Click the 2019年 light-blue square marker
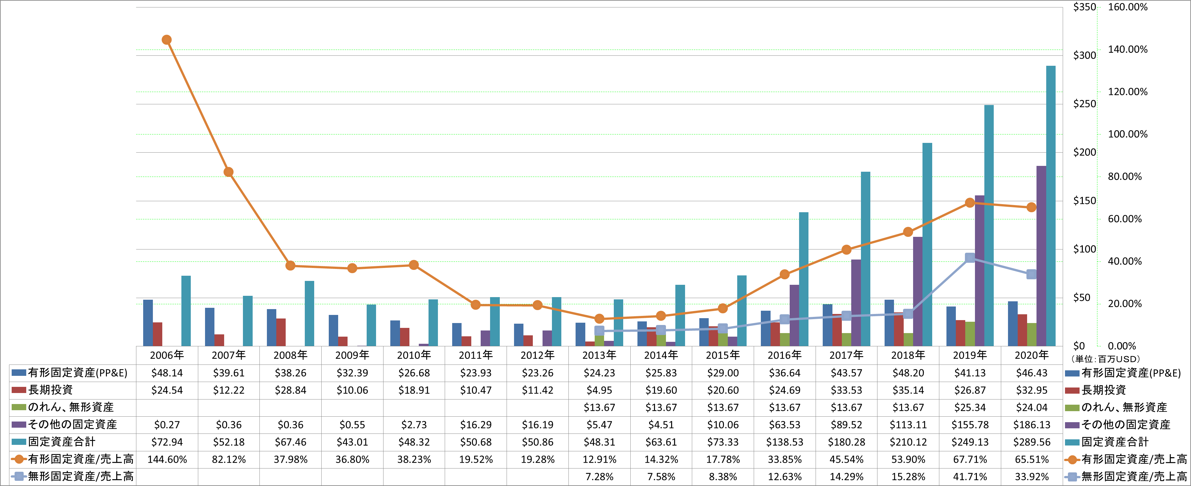 (970, 258)
